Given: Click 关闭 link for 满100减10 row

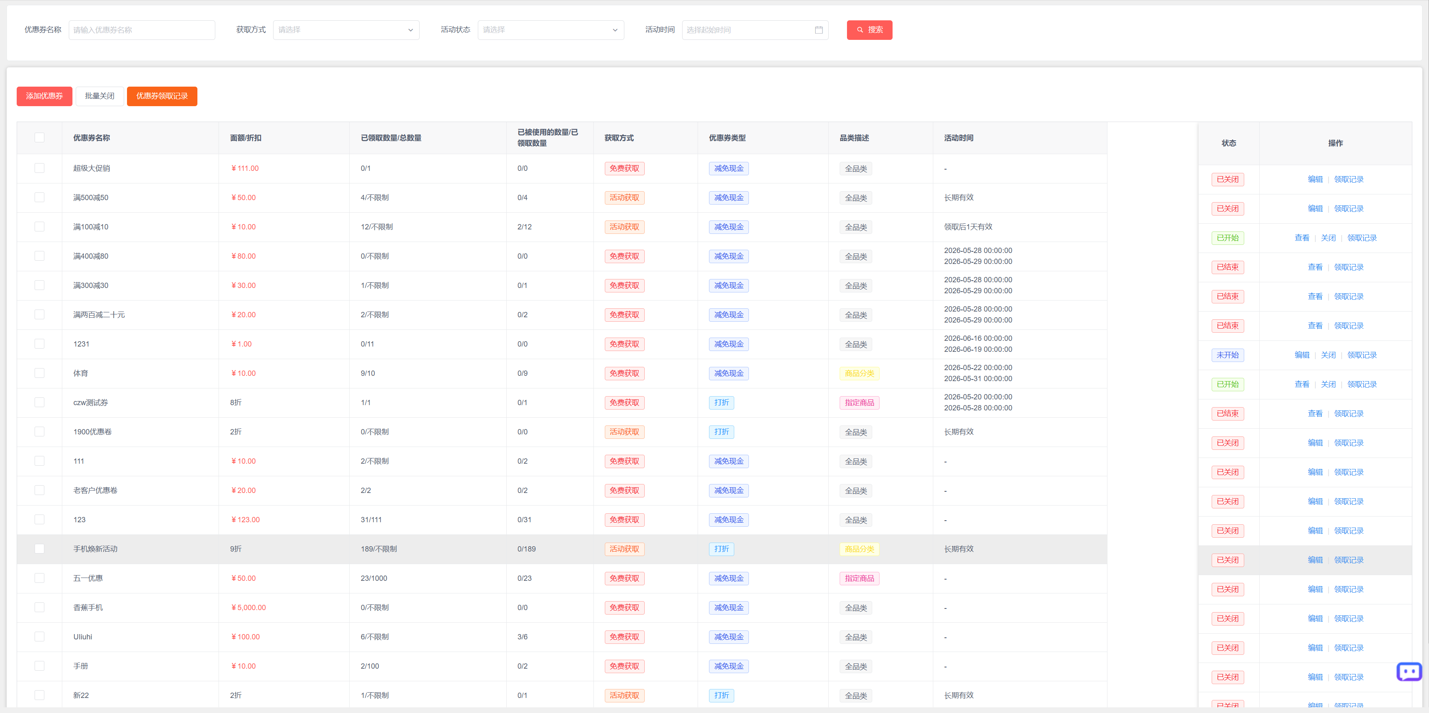Looking at the screenshot, I should pos(1328,238).
